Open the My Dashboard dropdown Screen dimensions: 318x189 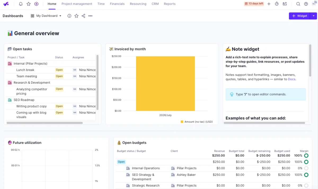pos(46,16)
